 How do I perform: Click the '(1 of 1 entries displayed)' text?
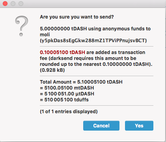[69, 112]
